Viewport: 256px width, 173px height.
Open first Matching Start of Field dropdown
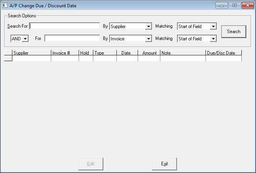[x=213, y=27]
